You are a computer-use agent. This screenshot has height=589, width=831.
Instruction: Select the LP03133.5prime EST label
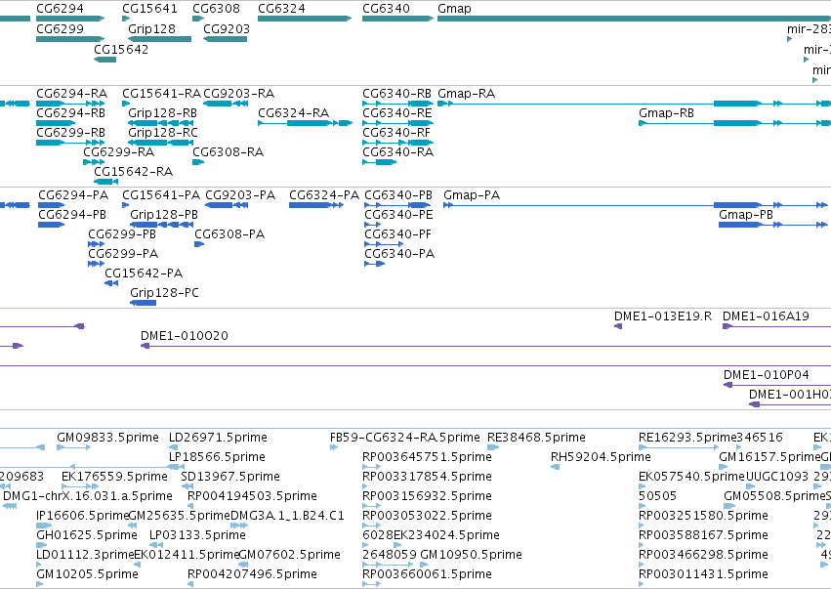click(x=197, y=535)
